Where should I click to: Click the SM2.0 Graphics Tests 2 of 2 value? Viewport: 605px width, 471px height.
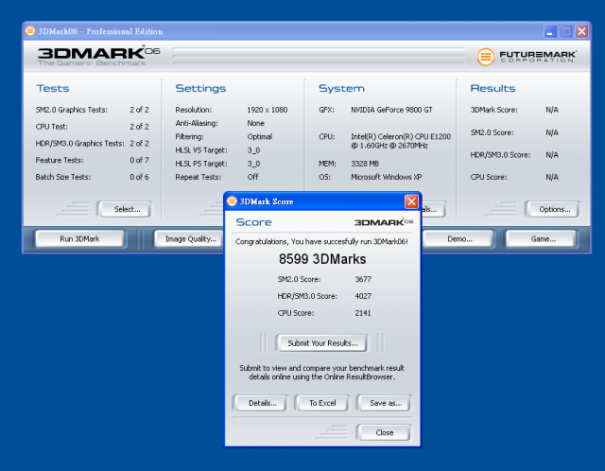pyautogui.click(x=139, y=110)
